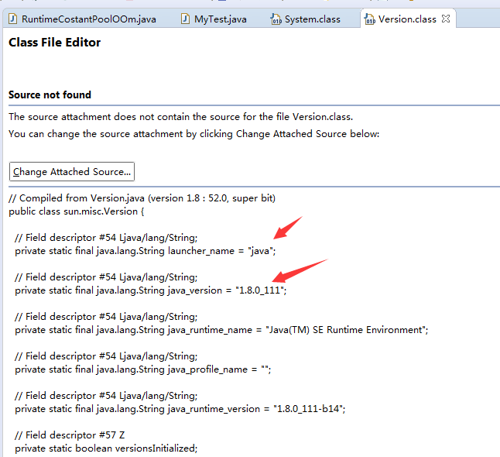
Task: Click the java_runtime_version "1.8.0_111-b14" line
Action: [180, 409]
